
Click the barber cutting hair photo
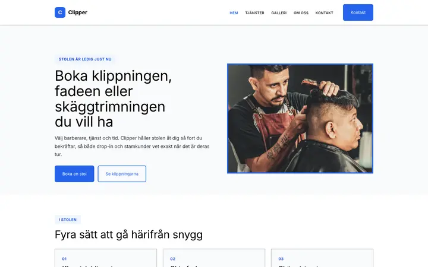click(300, 119)
